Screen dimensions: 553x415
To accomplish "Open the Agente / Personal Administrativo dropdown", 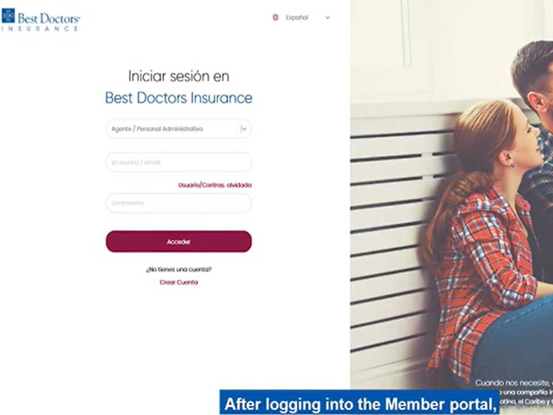I will 179,129.
